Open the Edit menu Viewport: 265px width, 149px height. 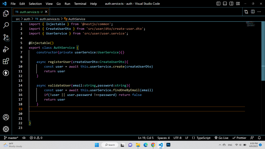22,4
